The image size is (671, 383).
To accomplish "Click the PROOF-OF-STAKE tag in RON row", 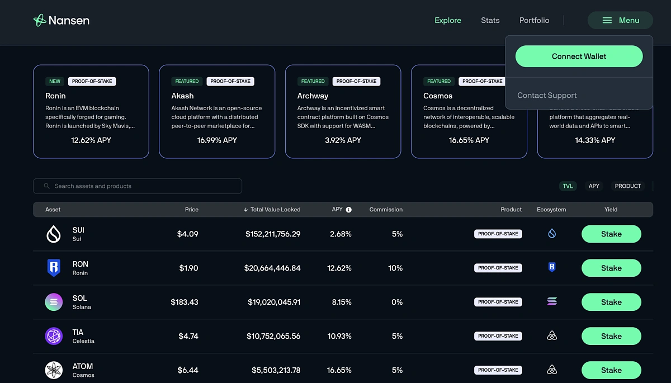I will [x=498, y=268].
